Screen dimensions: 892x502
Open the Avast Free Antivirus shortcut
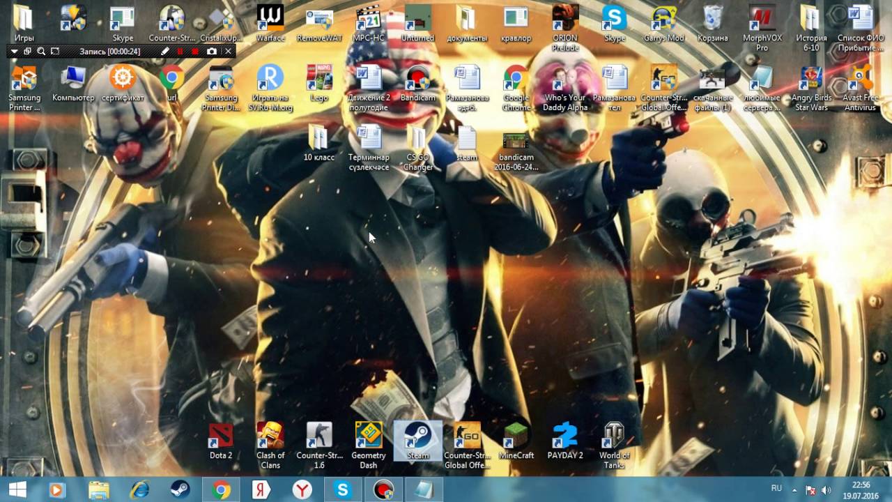860,88
